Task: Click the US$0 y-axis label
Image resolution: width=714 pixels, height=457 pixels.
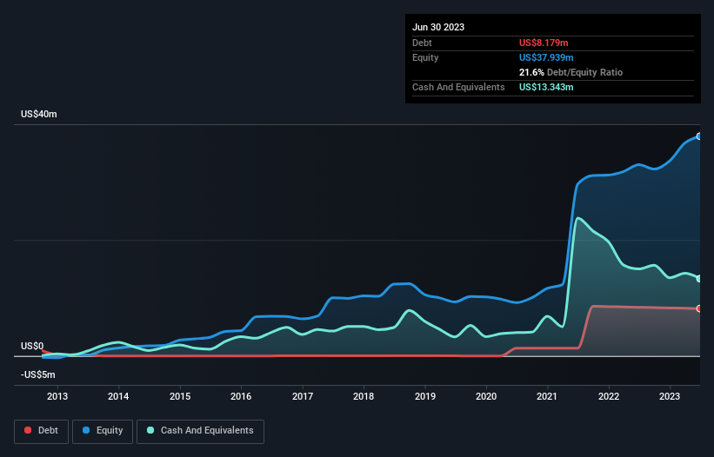Action: tap(32, 346)
